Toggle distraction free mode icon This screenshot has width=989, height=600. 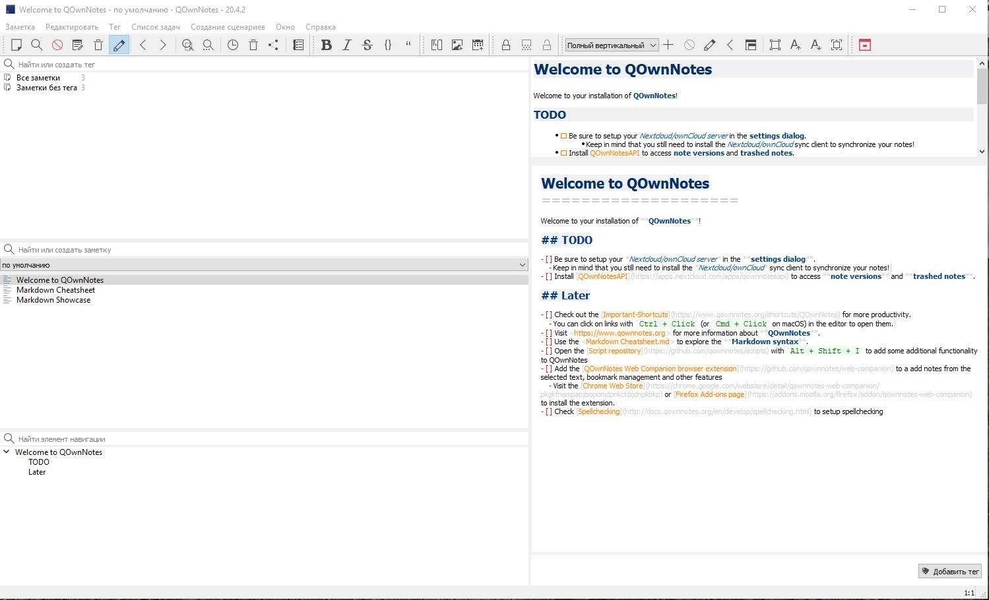tap(775, 45)
